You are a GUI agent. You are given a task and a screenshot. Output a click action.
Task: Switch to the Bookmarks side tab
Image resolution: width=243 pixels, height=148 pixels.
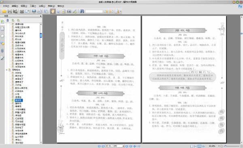2,21
